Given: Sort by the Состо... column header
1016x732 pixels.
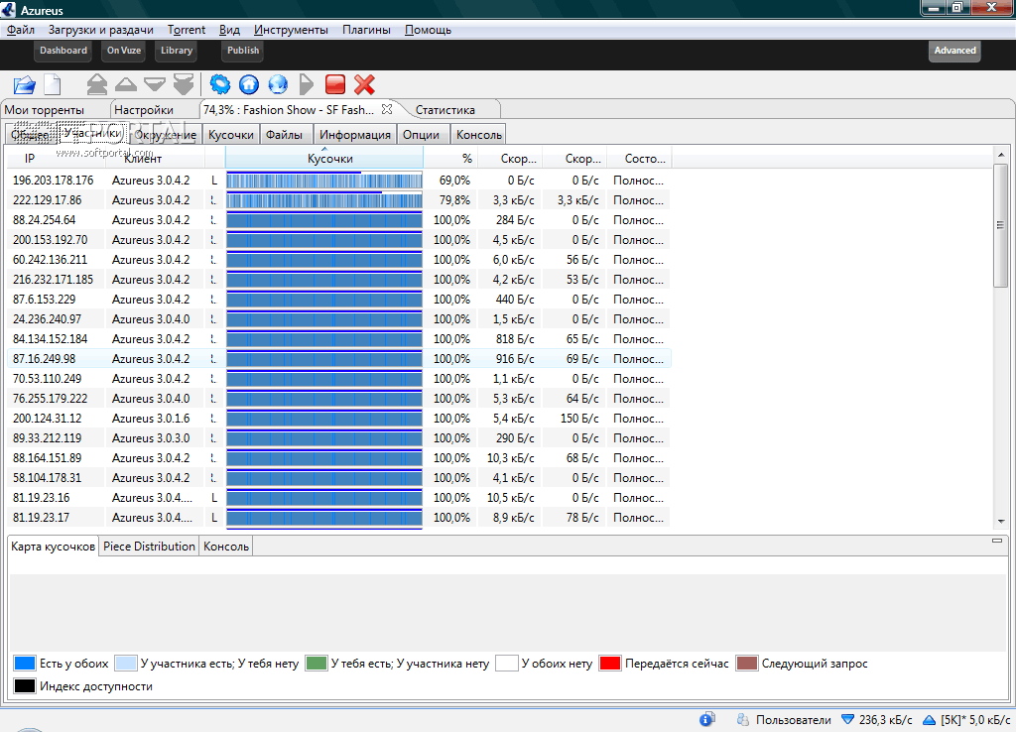Looking at the screenshot, I should (639, 158).
